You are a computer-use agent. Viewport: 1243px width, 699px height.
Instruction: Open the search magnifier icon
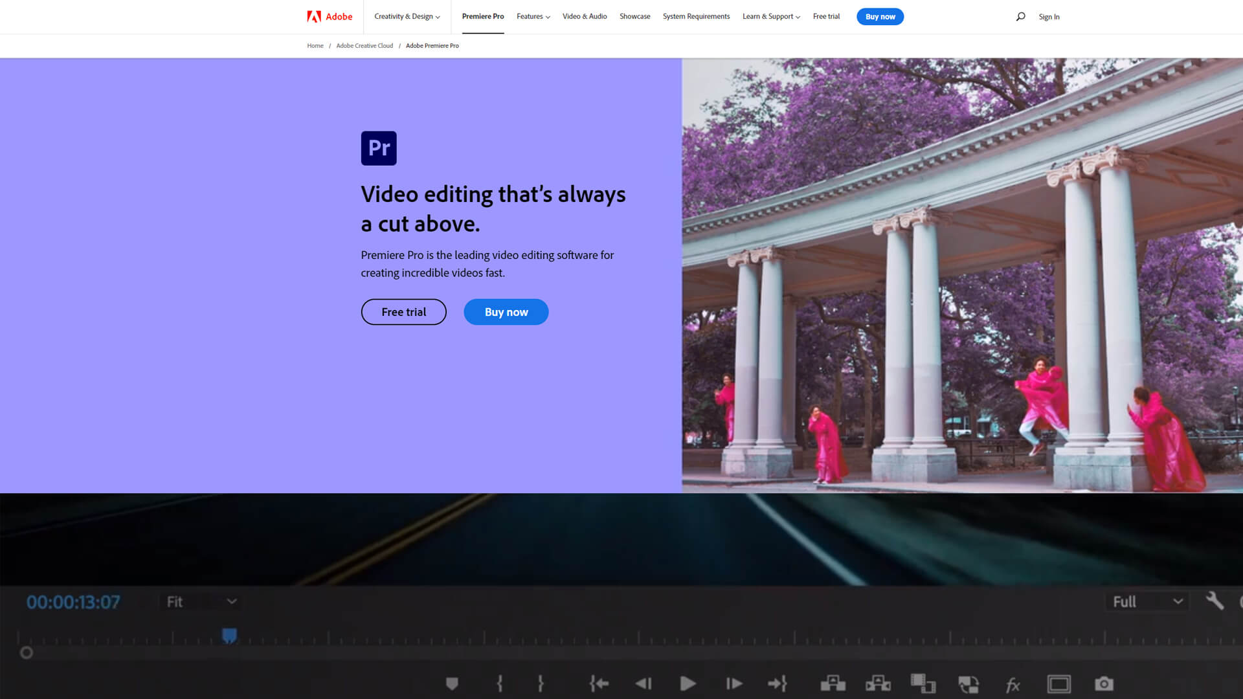[1020, 17]
